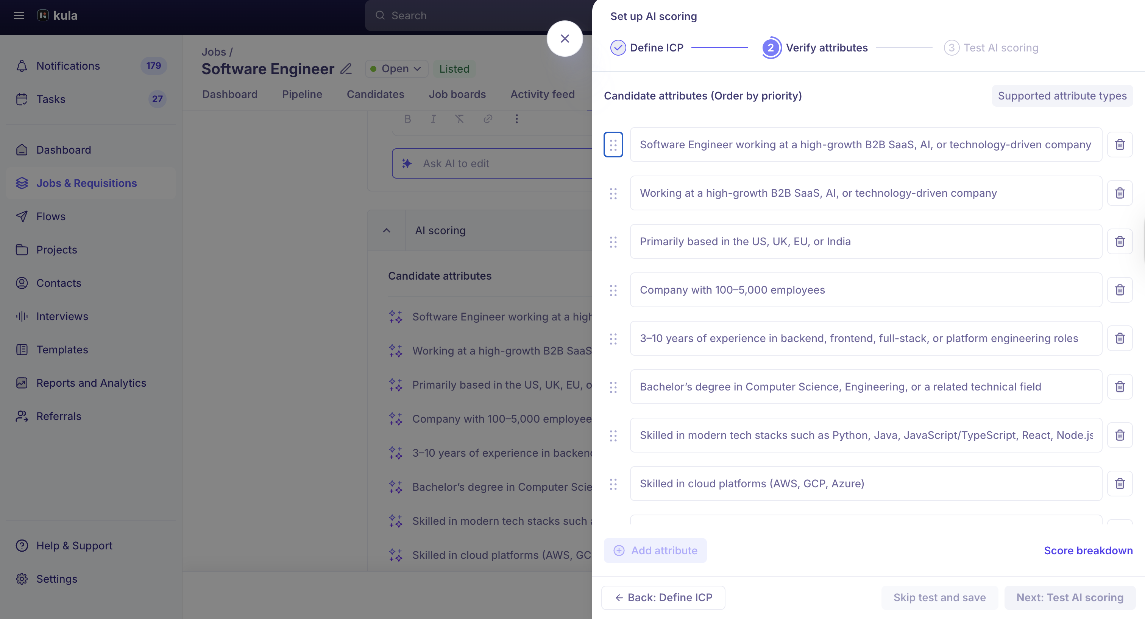Open more options in editor toolbar

pos(516,118)
